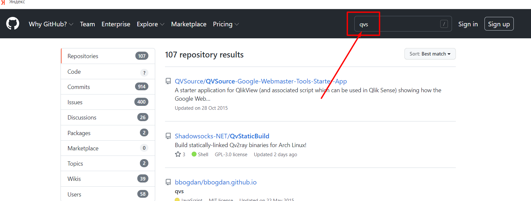
Task: Select the Topics filter
Action: 108,163
